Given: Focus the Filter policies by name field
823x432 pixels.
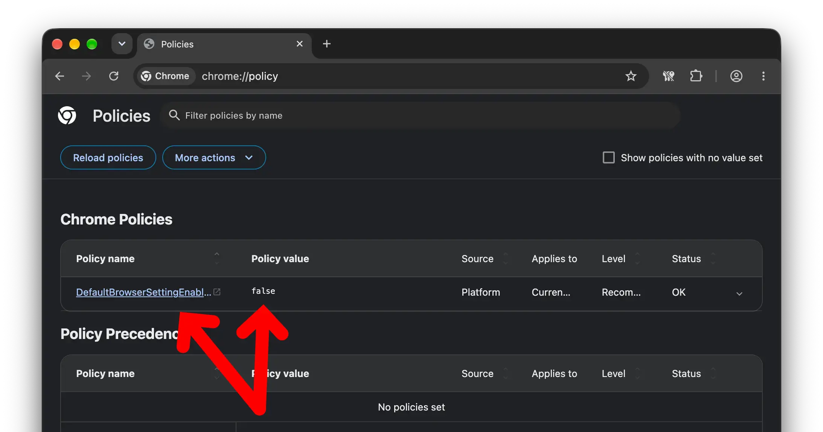Looking at the screenshot, I should 420,115.
